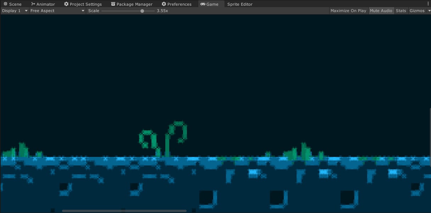Click the Scale label
431x213 pixels.
[x=94, y=11]
